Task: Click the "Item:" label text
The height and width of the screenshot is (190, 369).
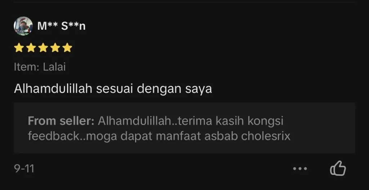Action: click(x=27, y=67)
